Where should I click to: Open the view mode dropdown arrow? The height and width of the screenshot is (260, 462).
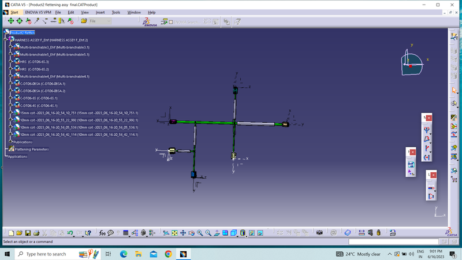click(247, 236)
